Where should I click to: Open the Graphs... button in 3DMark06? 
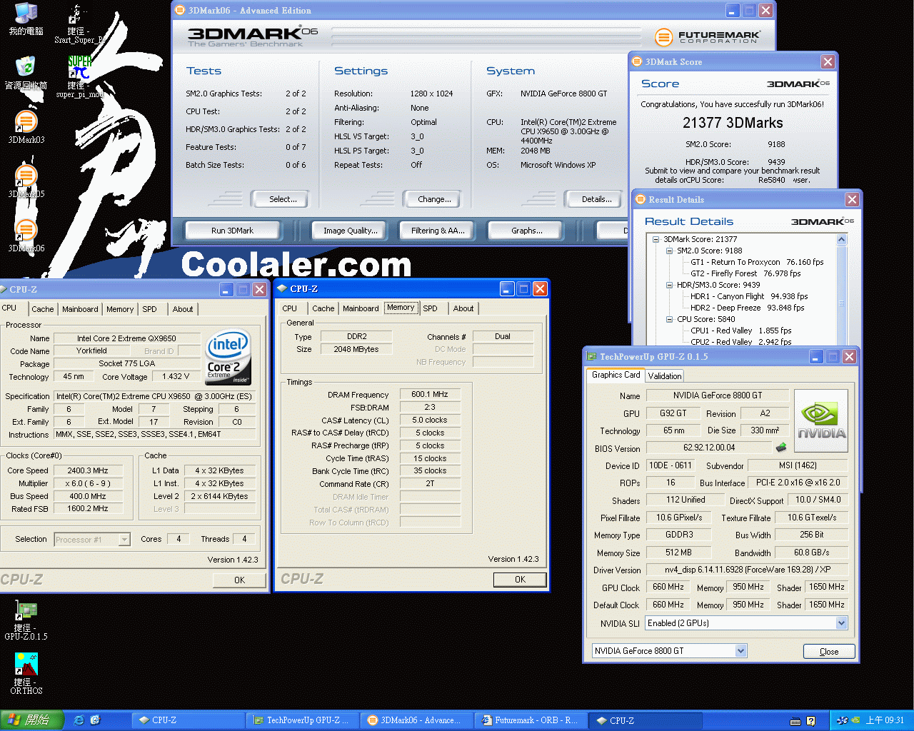[526, 231]
